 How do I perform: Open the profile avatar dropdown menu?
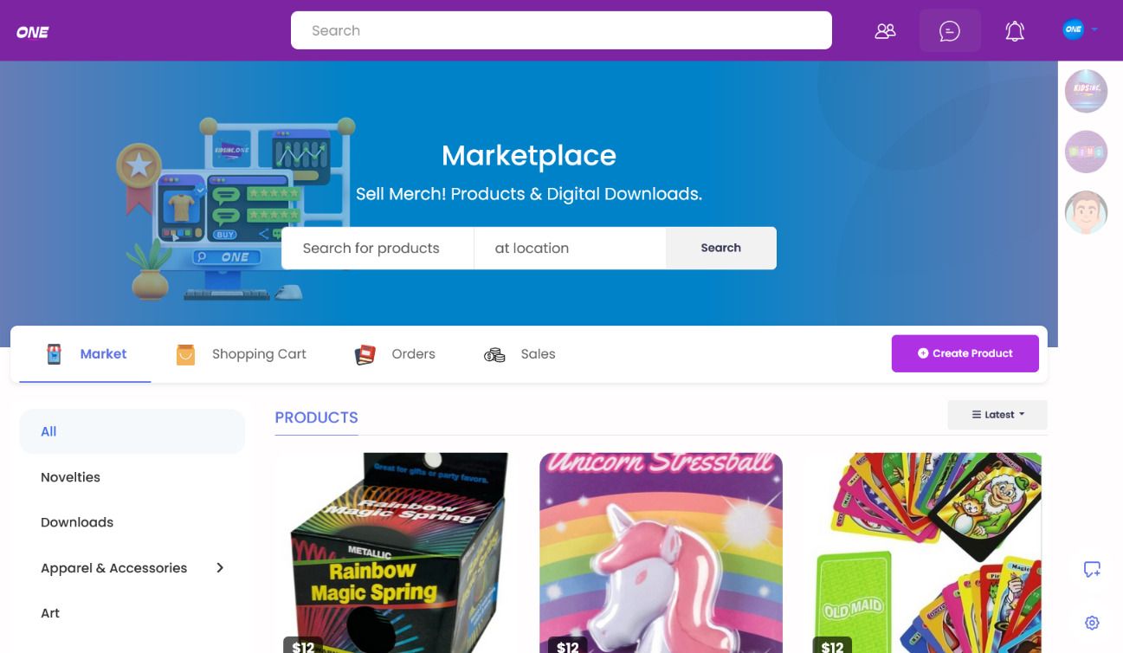pos(1080,29)
